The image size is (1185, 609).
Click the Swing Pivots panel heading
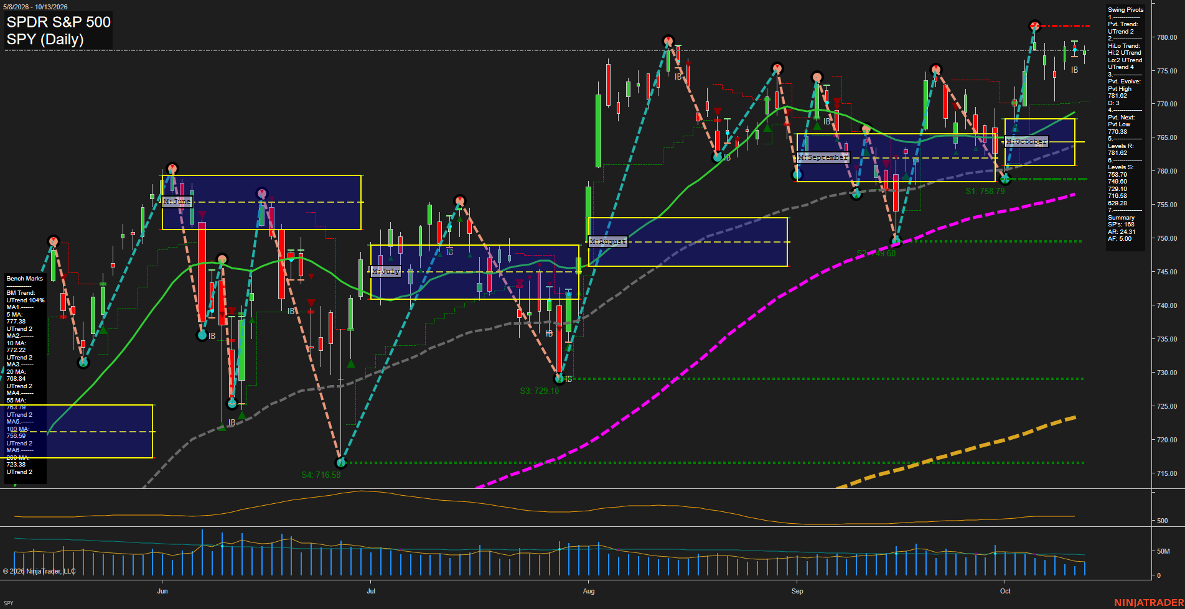pos(1125,10)
